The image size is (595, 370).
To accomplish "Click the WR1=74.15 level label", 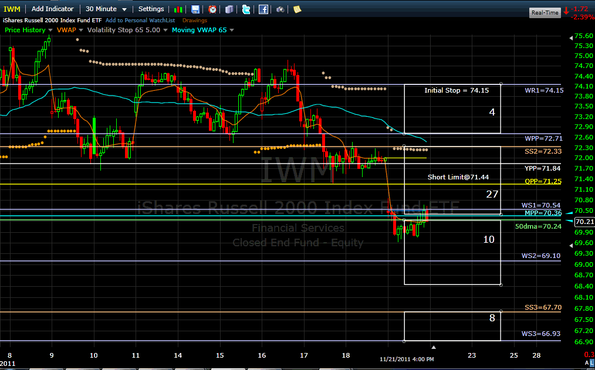I will tap(544, 91).
